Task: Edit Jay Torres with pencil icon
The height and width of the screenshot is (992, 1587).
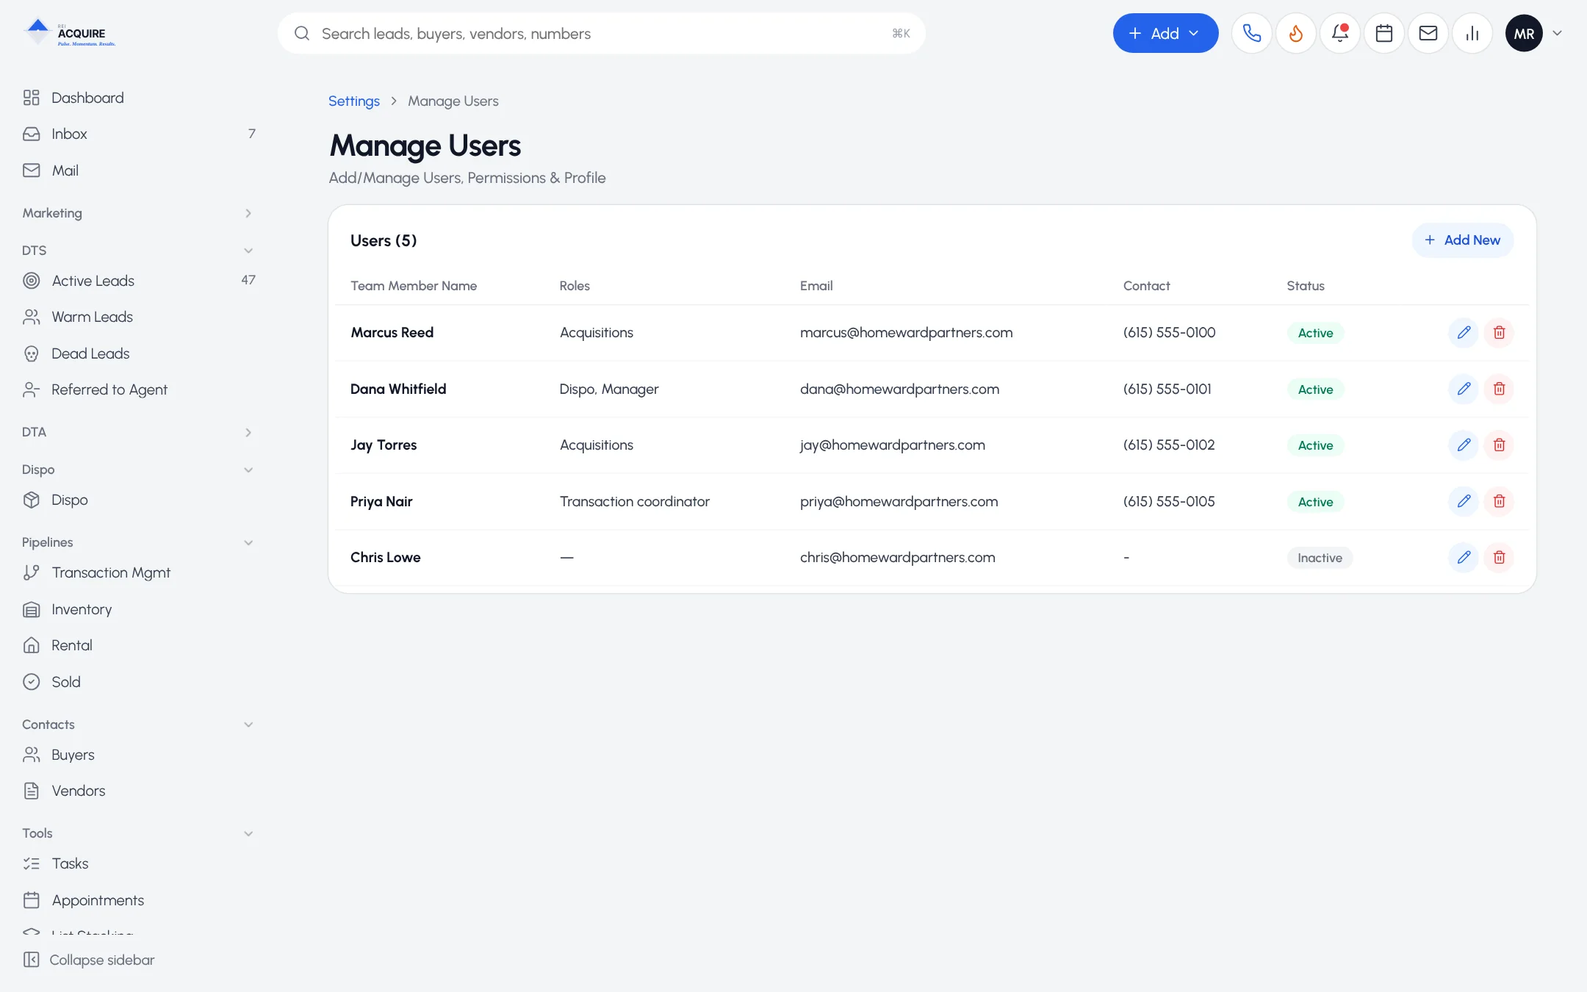Action: [x=1464, y=445]
